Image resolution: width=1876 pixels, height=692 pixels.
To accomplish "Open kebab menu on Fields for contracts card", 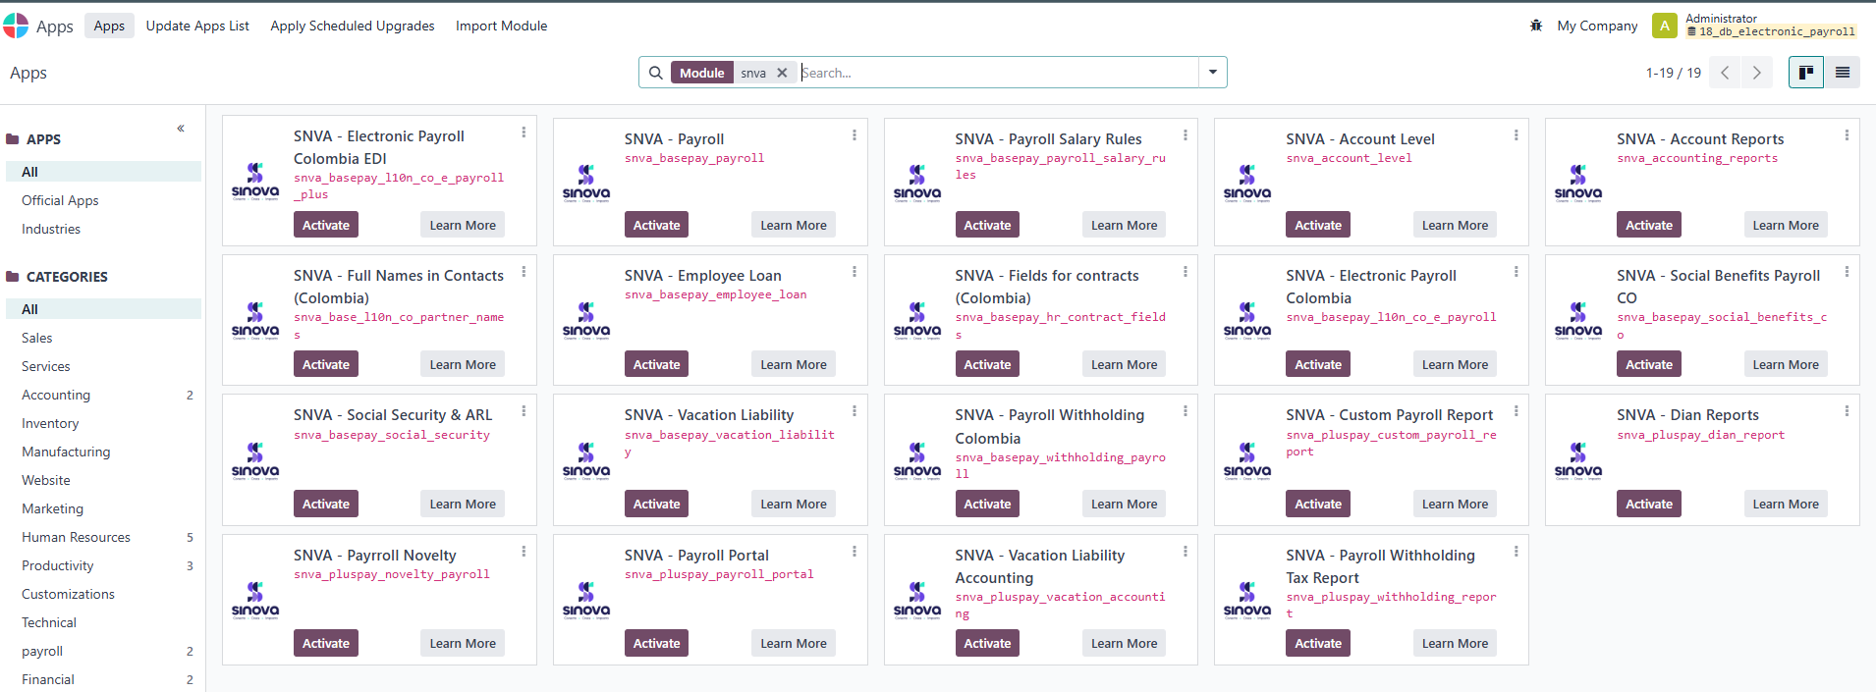I will tap(1186, 272).
